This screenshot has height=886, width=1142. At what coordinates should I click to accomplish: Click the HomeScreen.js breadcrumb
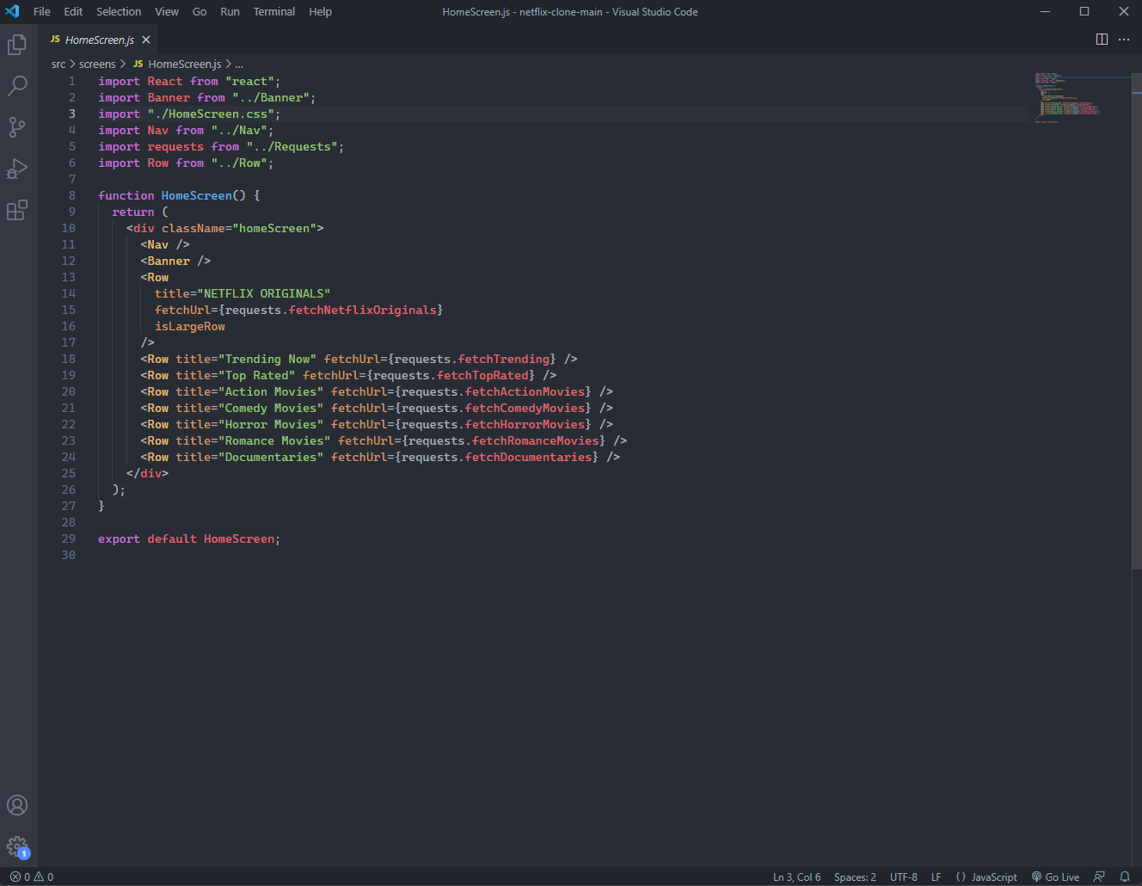pyautogui.click(x=177, y=64)
